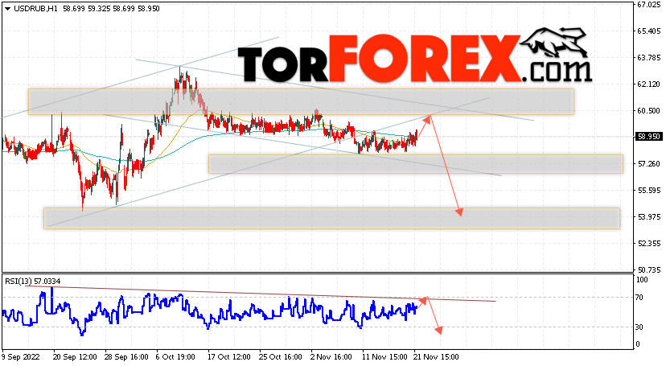Click price axis label 63.785
666x366 pixels.
648,58
